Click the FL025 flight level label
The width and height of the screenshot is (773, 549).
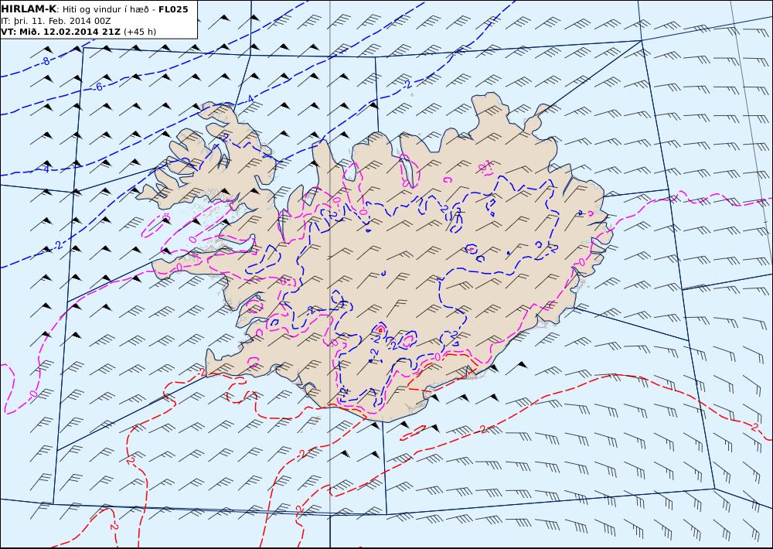(173, 9)
